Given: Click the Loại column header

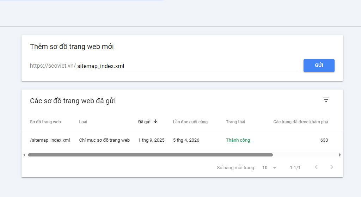Looking at the screenshot, I should [83, 122].
